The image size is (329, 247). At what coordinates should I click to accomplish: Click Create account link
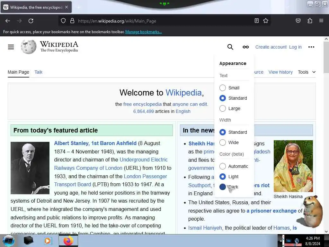click(271, 47)
